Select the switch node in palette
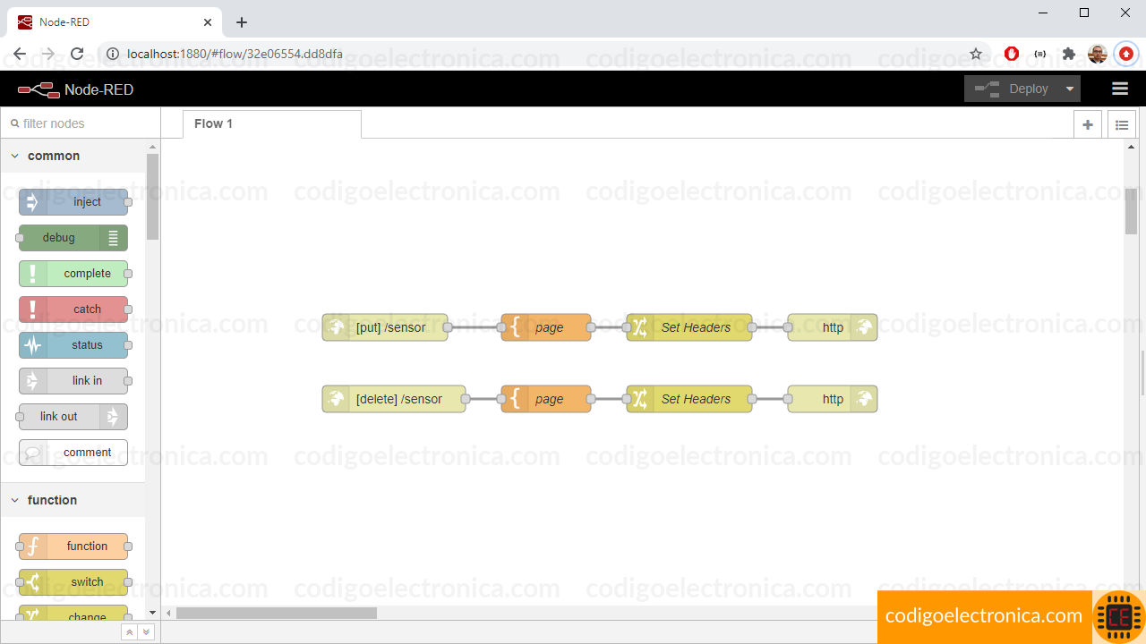 tap(73, 582)
